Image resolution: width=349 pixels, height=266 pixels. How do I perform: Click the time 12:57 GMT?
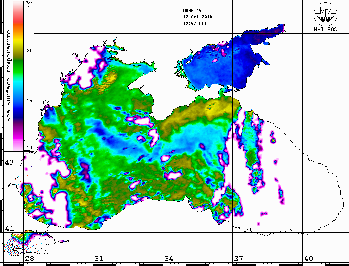[195, 24]
